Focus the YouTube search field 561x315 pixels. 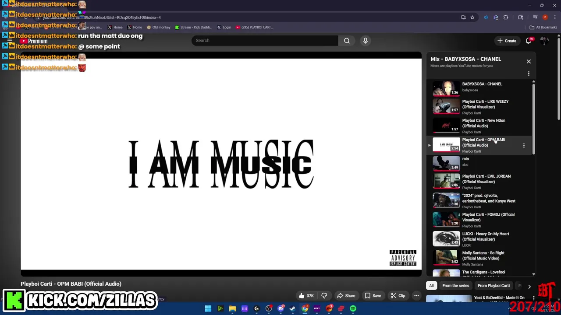point(265,41)
